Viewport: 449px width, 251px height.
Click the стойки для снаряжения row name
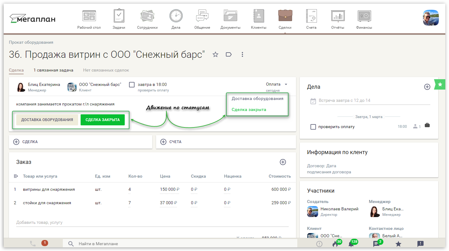point(47,203)
